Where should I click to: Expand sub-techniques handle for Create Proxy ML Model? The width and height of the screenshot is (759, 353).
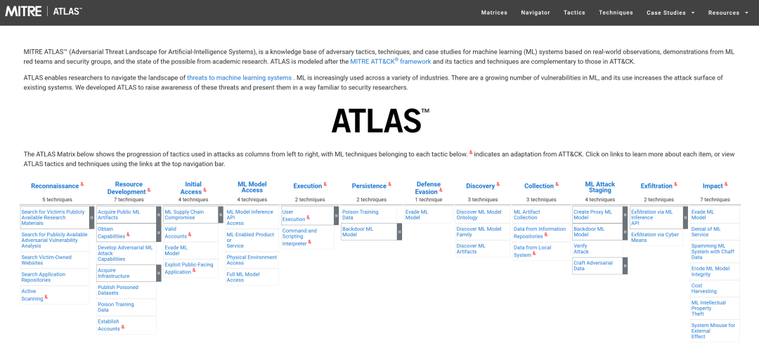click(x=625, y=214)
